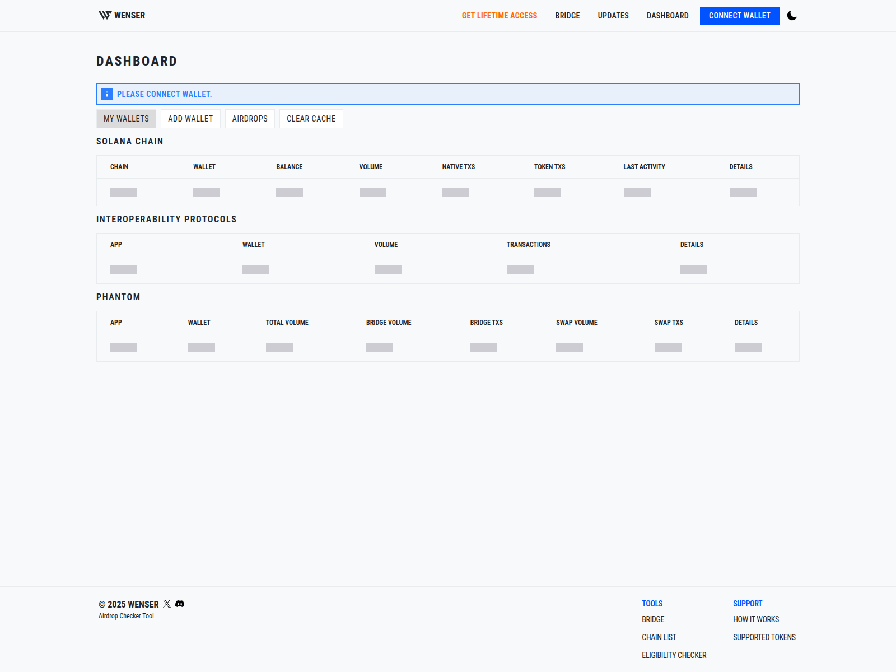Click Native TXS column header
Viewport: 896px width, 672px height.
(459, 167)
